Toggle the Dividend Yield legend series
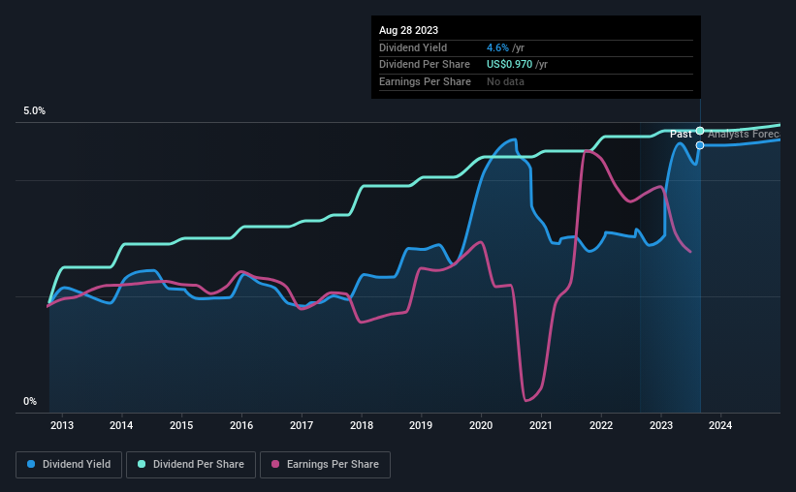Screen dimensions: 796x492 click(69, 465)
